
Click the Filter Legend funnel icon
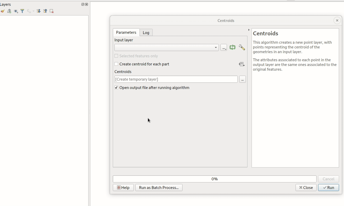pos(22,11)
